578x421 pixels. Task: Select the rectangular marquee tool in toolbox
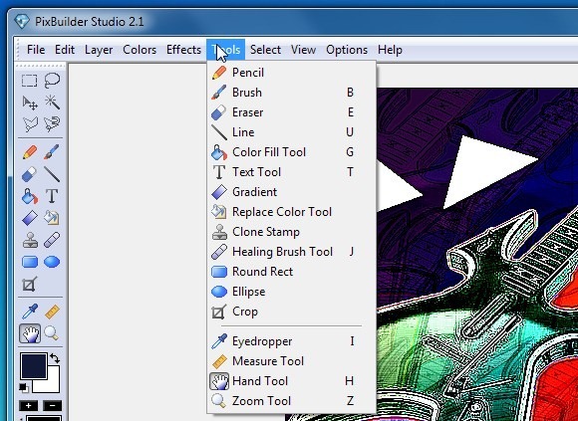pos(30,81)
